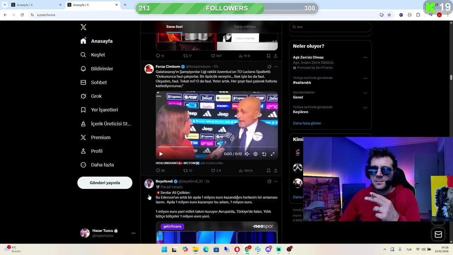The height and width of the screenshot is (255, 453).
Task: Share Forza Cimbom post
Action: pos(276,171)
